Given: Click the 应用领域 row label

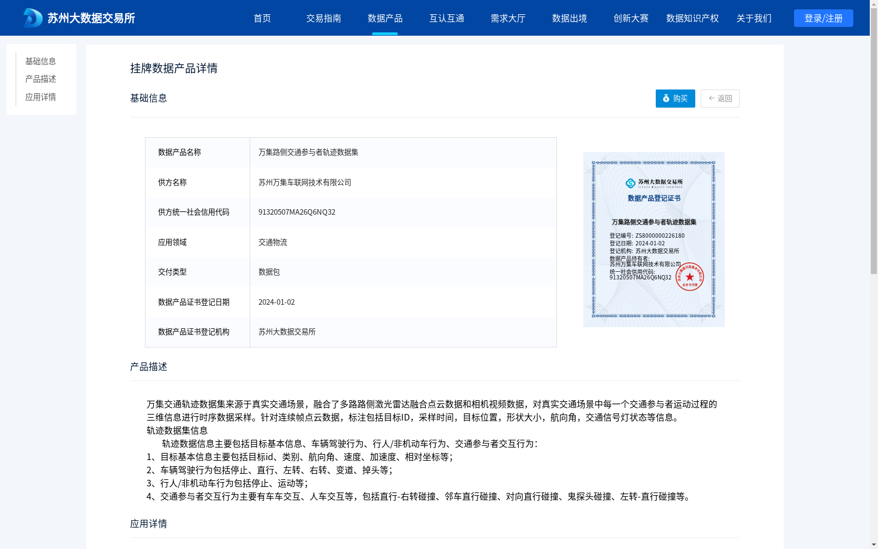Looking at the screenshot, I should pyautogui.click(x=172, y=242).
